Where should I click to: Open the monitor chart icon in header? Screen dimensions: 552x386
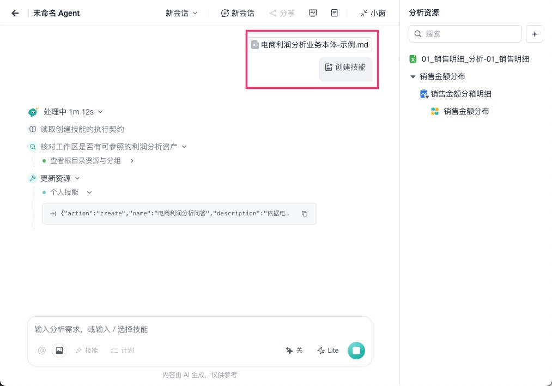point(313,14)
